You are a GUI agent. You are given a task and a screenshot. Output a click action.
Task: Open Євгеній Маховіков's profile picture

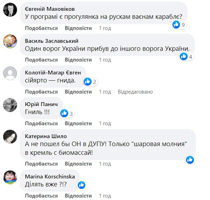10,10
